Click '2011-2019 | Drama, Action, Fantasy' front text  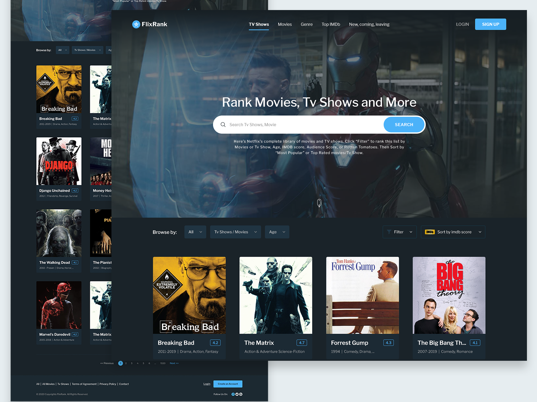(188, 351)
